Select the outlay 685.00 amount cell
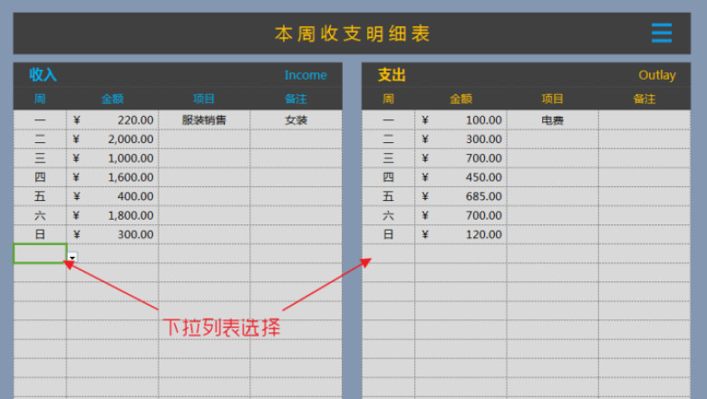This screenshot has width=707, height=399. tap(460, 196)
